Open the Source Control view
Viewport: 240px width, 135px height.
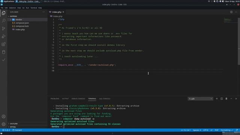pos(3,28)
